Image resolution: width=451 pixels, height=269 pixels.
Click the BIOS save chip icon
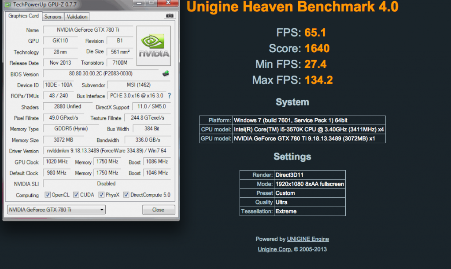166,73
